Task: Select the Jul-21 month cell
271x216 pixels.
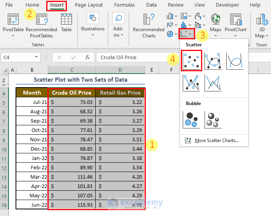Action: coord(32,102)
